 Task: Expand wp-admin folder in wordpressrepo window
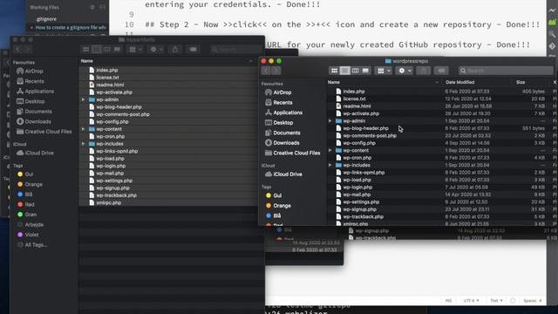[x=330, y=121]
